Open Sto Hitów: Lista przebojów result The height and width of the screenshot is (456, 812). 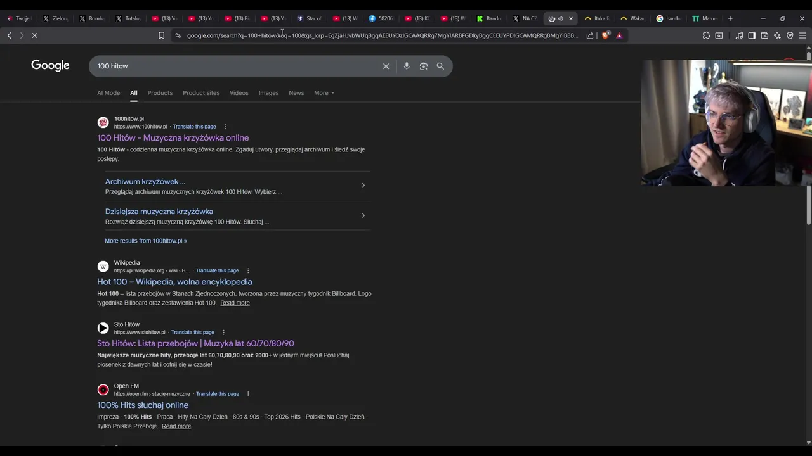[x=195, y=343]
